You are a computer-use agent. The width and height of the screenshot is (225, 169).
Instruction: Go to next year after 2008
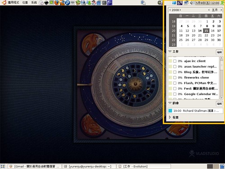180,10
